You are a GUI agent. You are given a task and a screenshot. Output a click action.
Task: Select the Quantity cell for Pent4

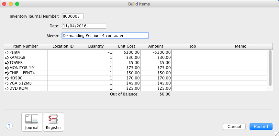[x=95, y=52]
